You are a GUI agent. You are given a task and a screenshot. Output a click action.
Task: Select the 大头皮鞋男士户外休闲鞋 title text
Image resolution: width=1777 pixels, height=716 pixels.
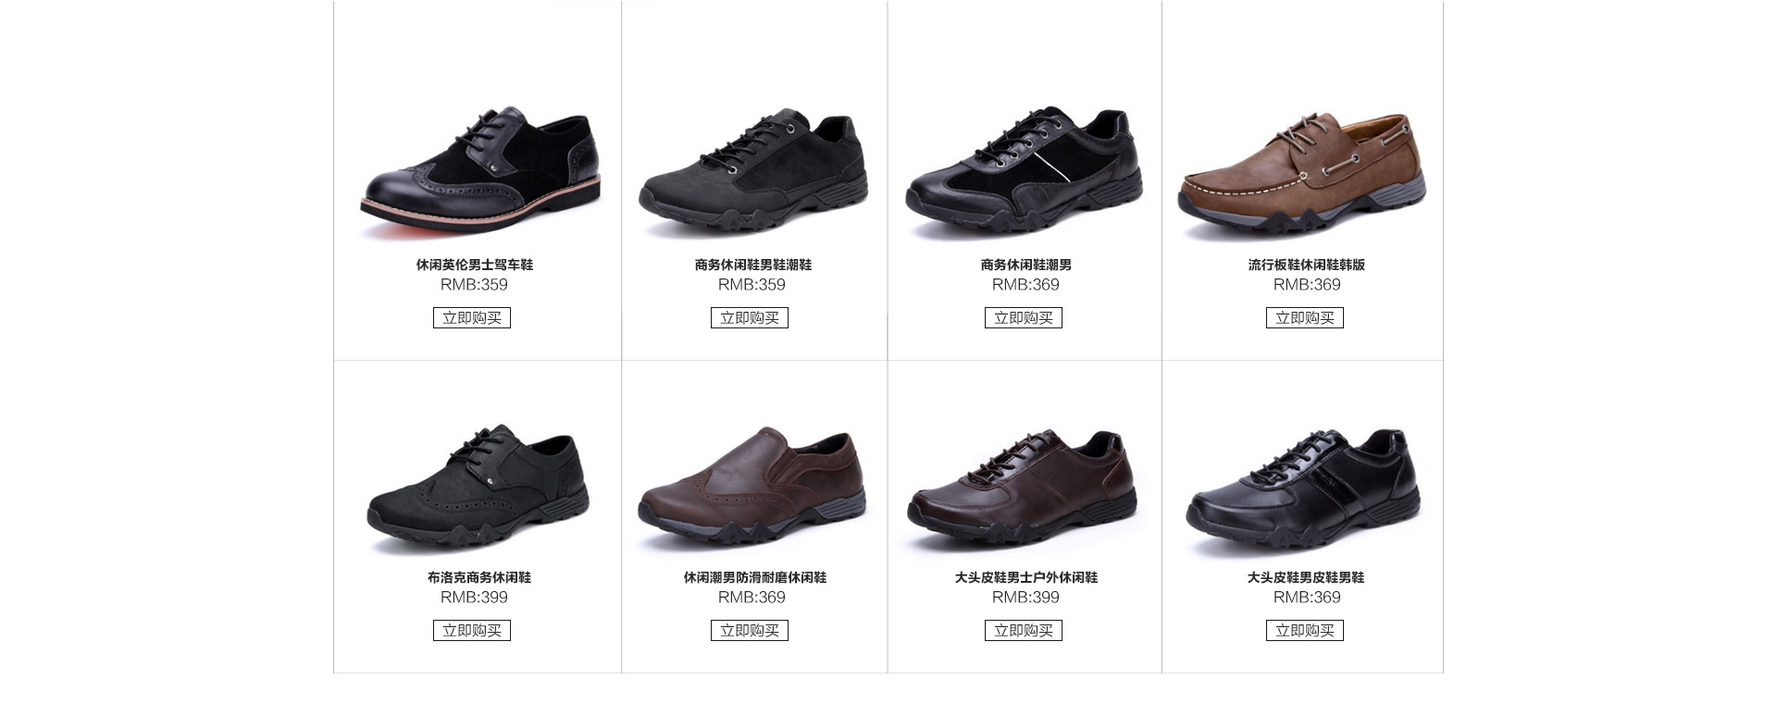(1026, 577)
